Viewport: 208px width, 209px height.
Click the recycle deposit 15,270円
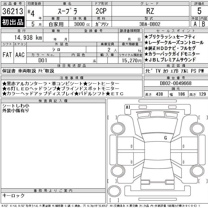(x=132, y=60)
